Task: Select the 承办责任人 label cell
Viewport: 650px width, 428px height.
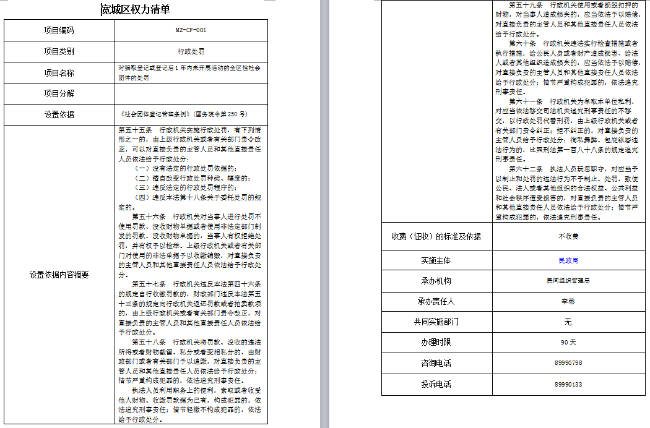Action: click(x=436, y=302)
